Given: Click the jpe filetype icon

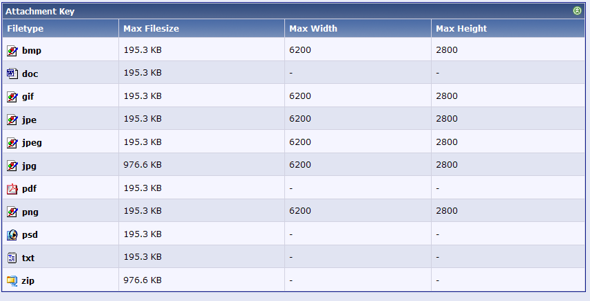Looking at the screenshot, I should [12, 120].
